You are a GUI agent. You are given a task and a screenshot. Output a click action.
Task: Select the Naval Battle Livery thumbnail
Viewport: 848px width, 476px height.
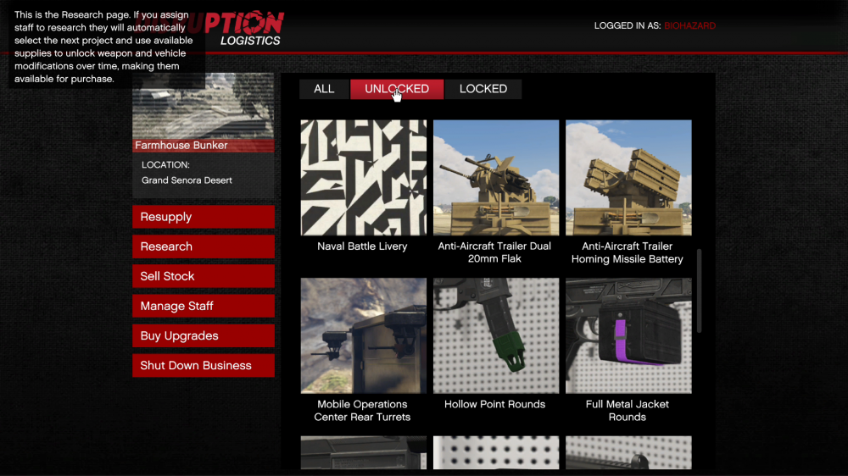click(x=364, y=178)
